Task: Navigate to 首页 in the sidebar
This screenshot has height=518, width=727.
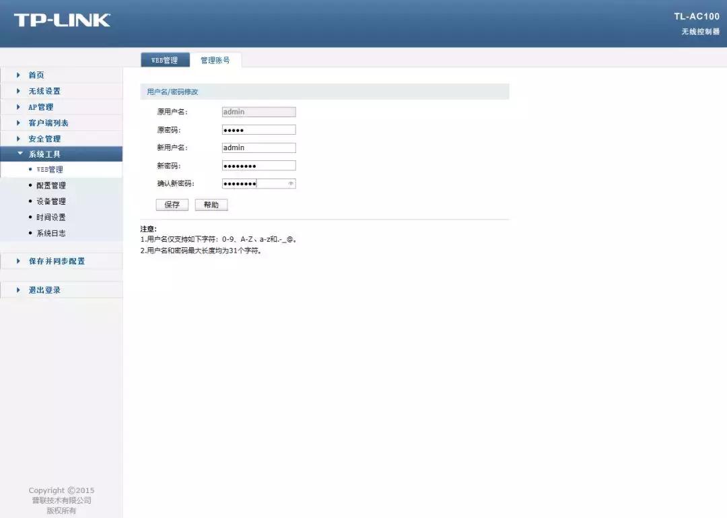Action: coord(36,75)
